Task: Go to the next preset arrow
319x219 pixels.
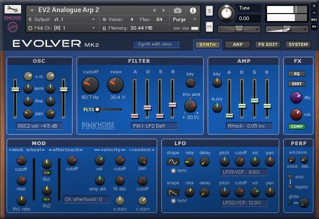Action: click(164, 10)
